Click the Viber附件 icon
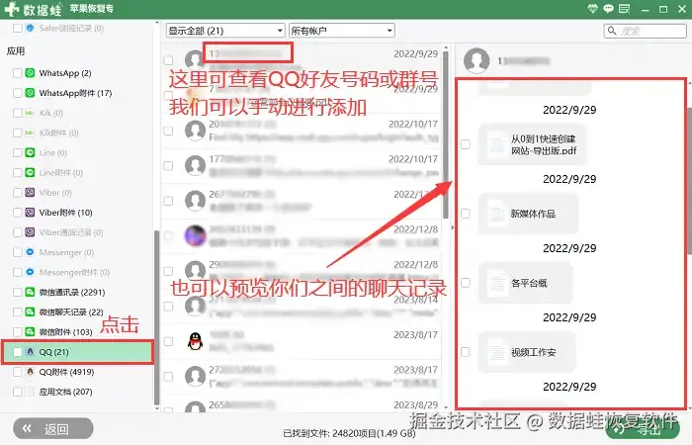The height and width of the screenshot is (445, 692). click(30, 213)
